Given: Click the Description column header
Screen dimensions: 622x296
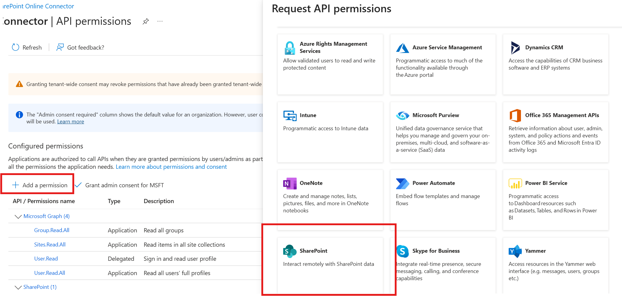Looking at the screenshot, I should [x=159, y=201].
